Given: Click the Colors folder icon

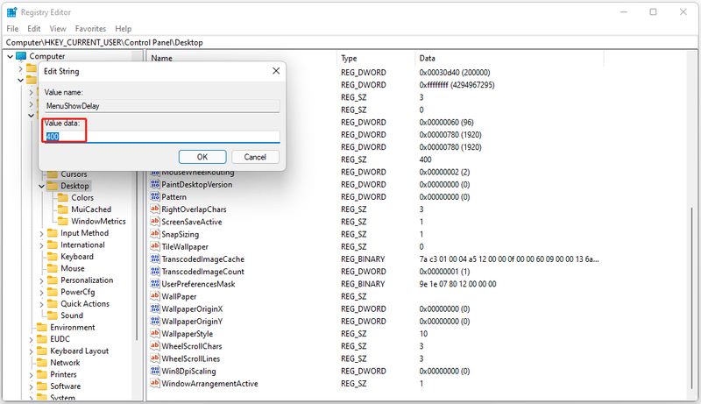Looking at the screenshot, I should 63,197.
